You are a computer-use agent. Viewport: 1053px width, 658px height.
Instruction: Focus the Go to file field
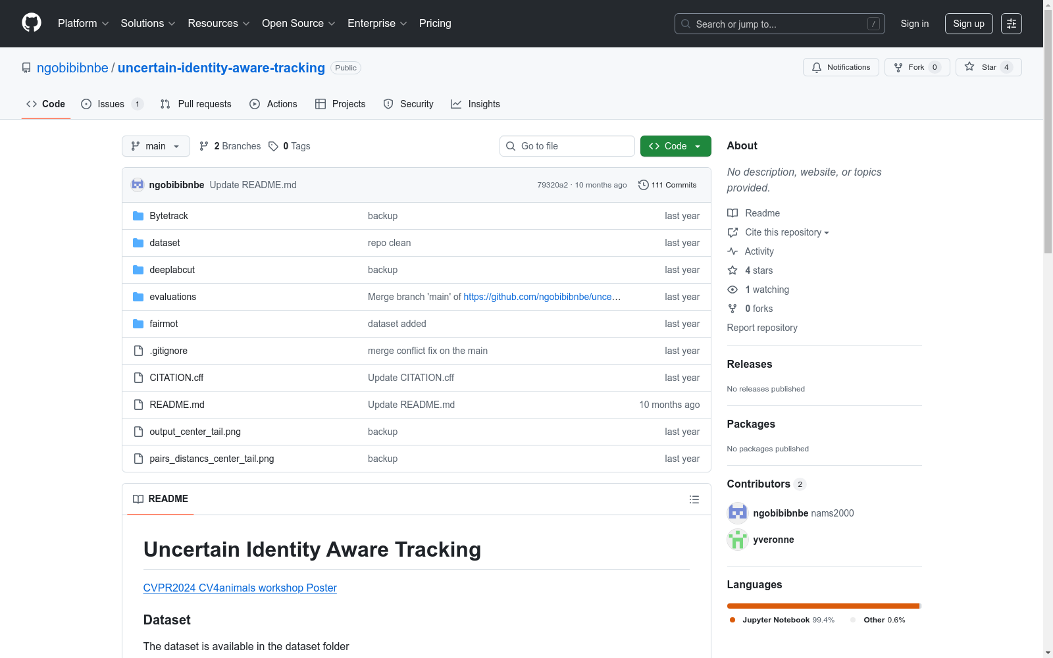tap(567, 146)
